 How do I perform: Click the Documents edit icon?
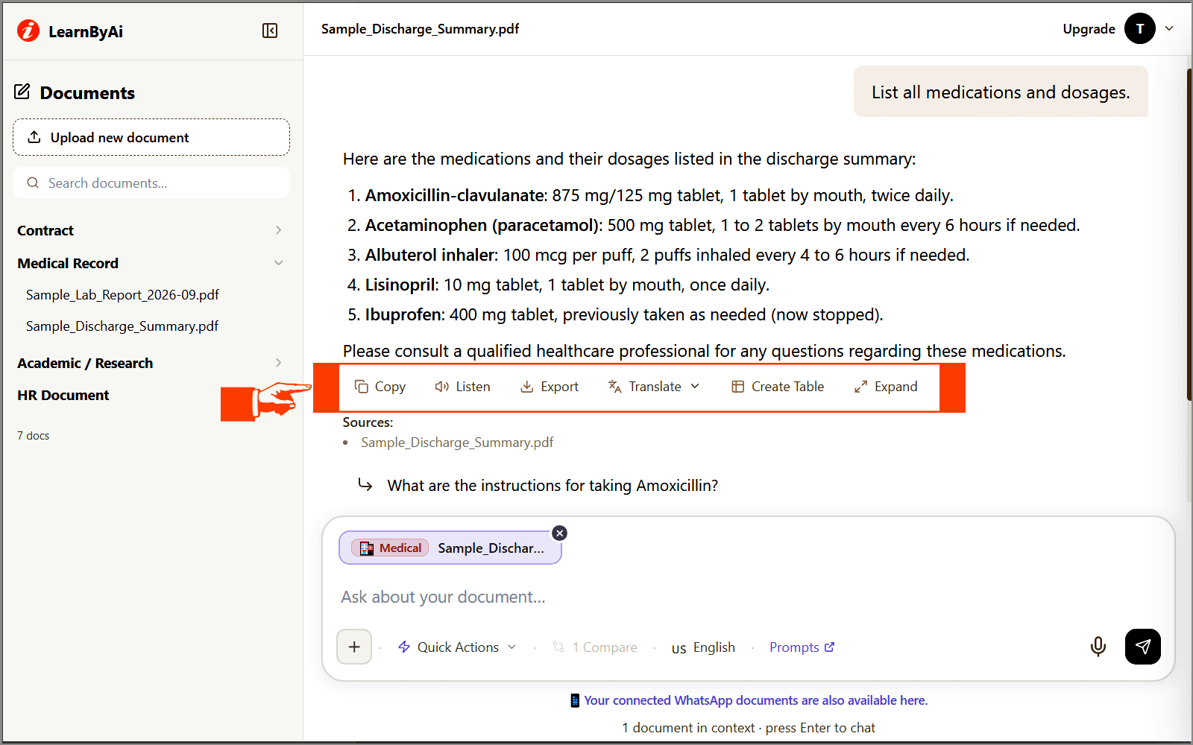pyautogui.click(x=22, y=92)
